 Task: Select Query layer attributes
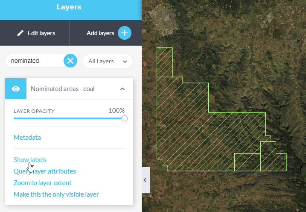tap(45, 171)
